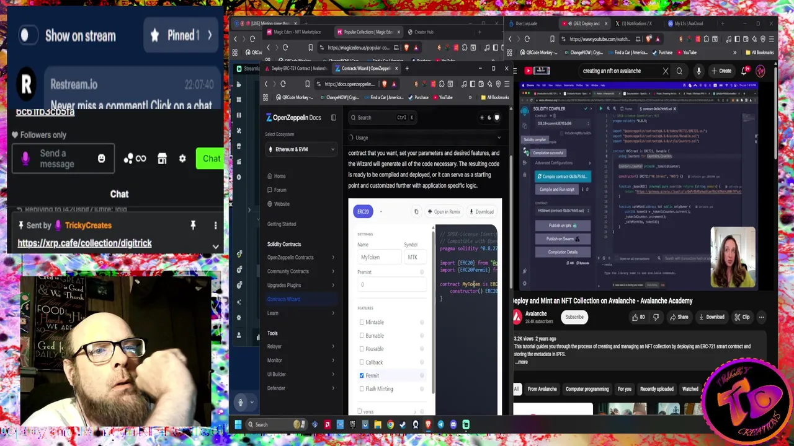794x446 pixels.
Task: Switch to Deploy ERC-721 Contract tab
Action: [298, 69]
